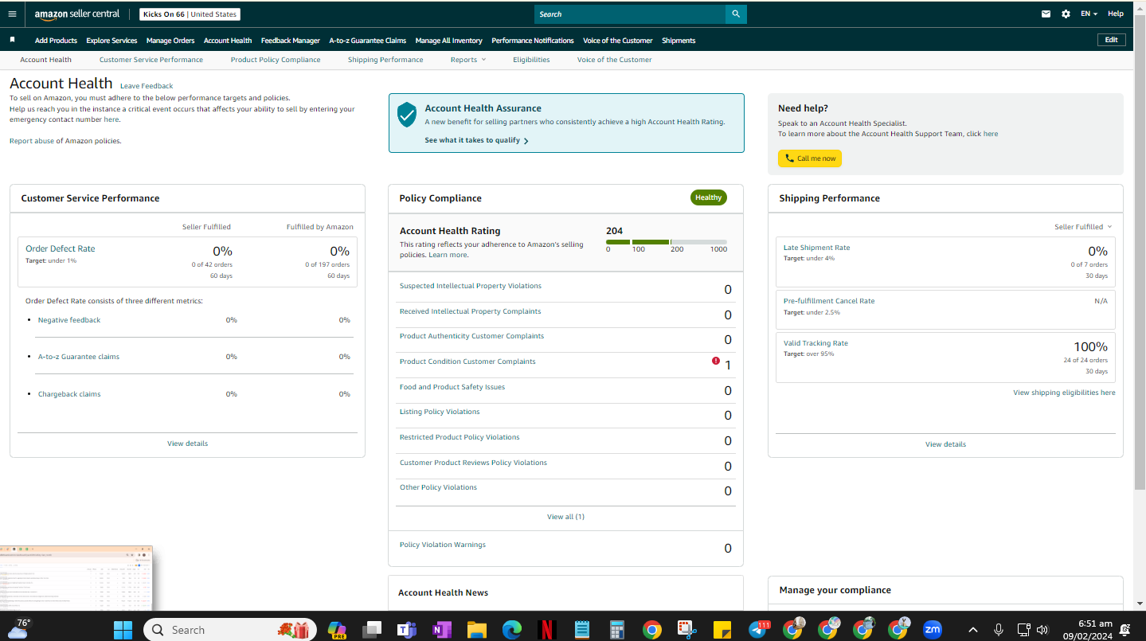The image size is (1146, 641).
Task: Open Voice of the Customer sub-tab
Action: coord(614,60)
